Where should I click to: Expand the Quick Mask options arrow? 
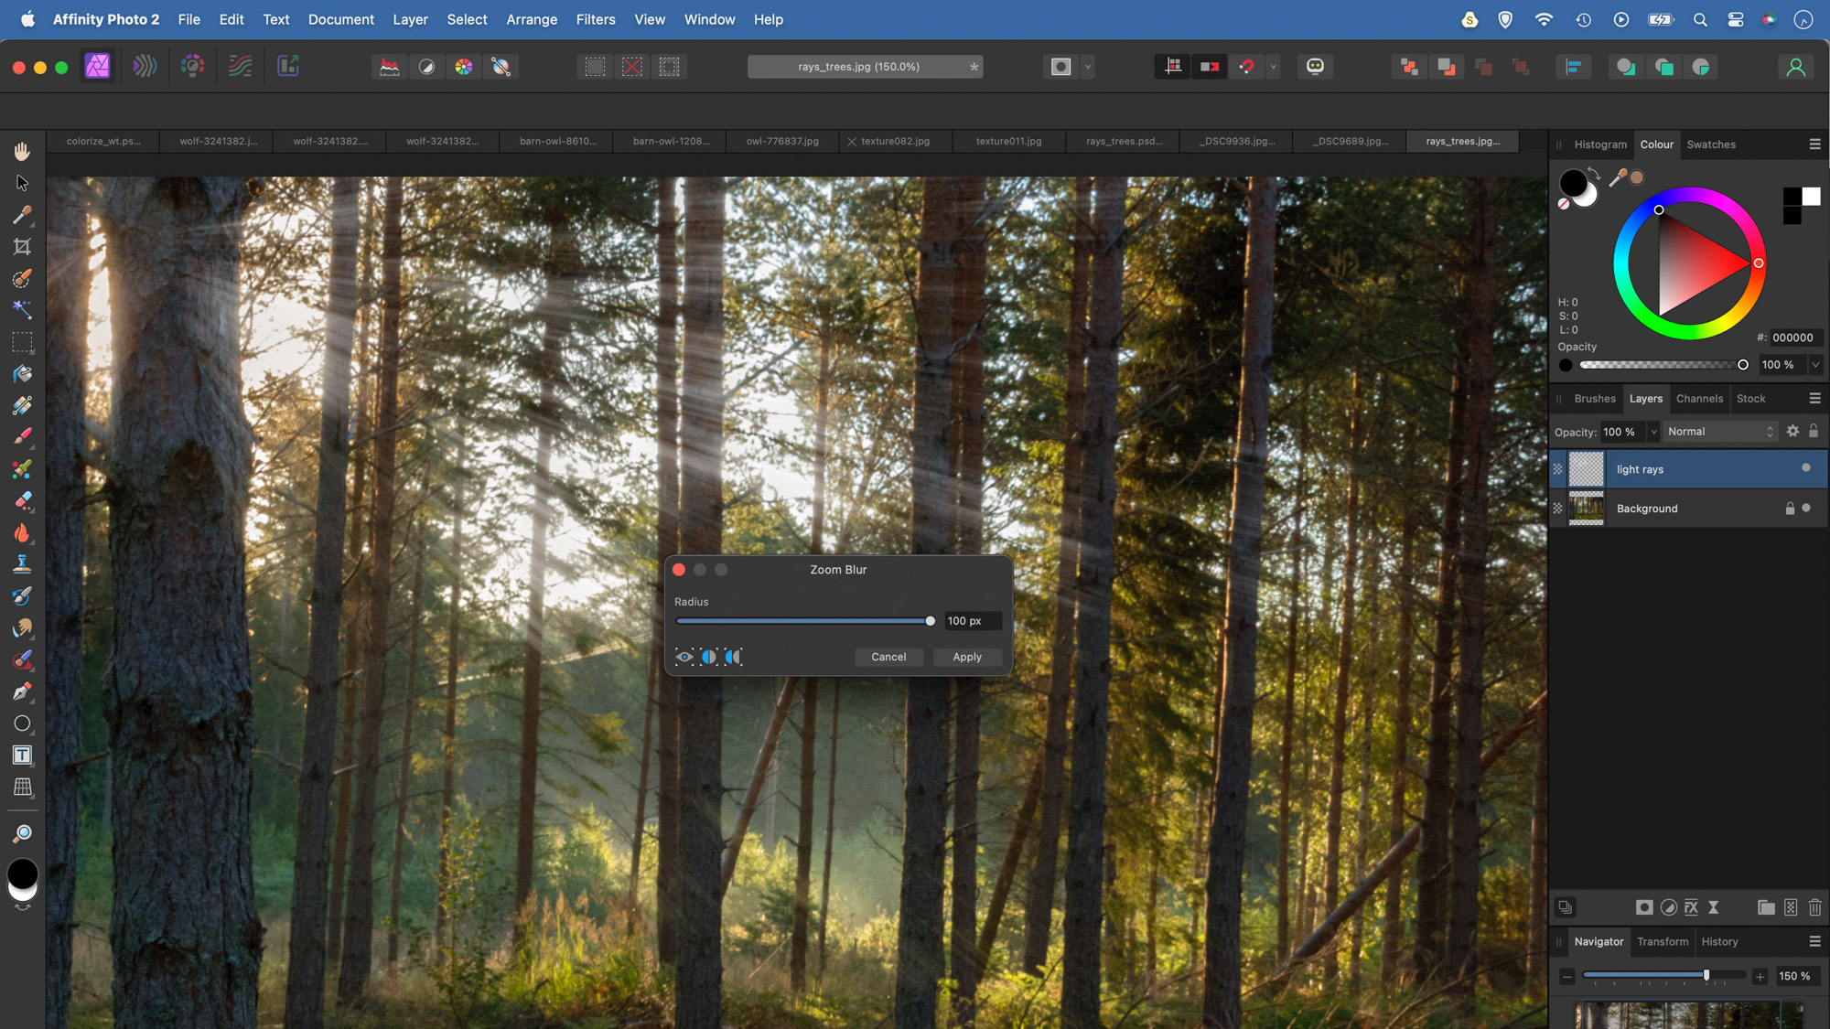[x=1088, y=67]
